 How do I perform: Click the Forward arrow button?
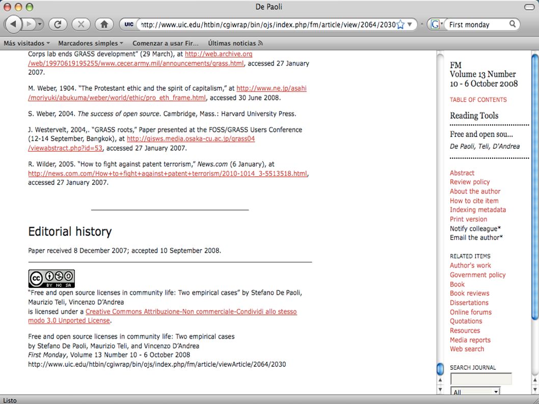tap(29, 24)
